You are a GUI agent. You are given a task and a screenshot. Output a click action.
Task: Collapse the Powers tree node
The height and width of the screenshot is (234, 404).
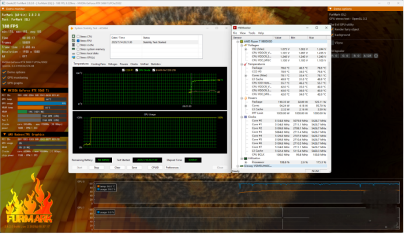(x=242, y=98)
